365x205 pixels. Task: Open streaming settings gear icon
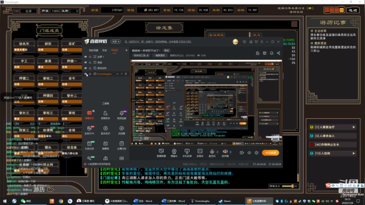pyautogui.click(x=257, y=153)
